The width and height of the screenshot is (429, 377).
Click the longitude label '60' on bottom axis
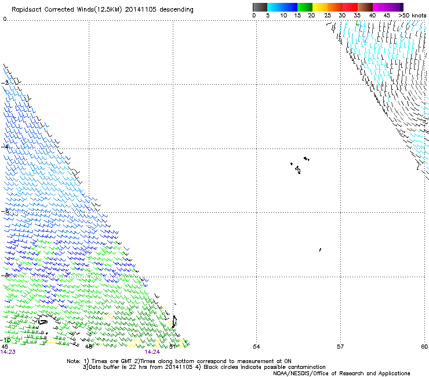(x=424, y=347)
